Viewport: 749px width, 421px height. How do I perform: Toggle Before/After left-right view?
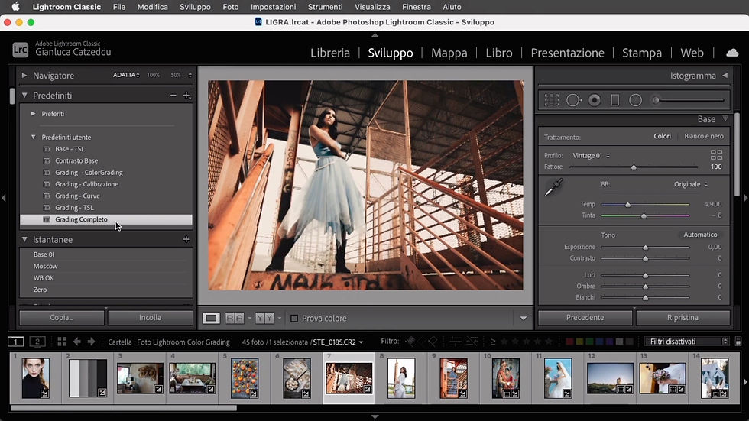point(234,318)
